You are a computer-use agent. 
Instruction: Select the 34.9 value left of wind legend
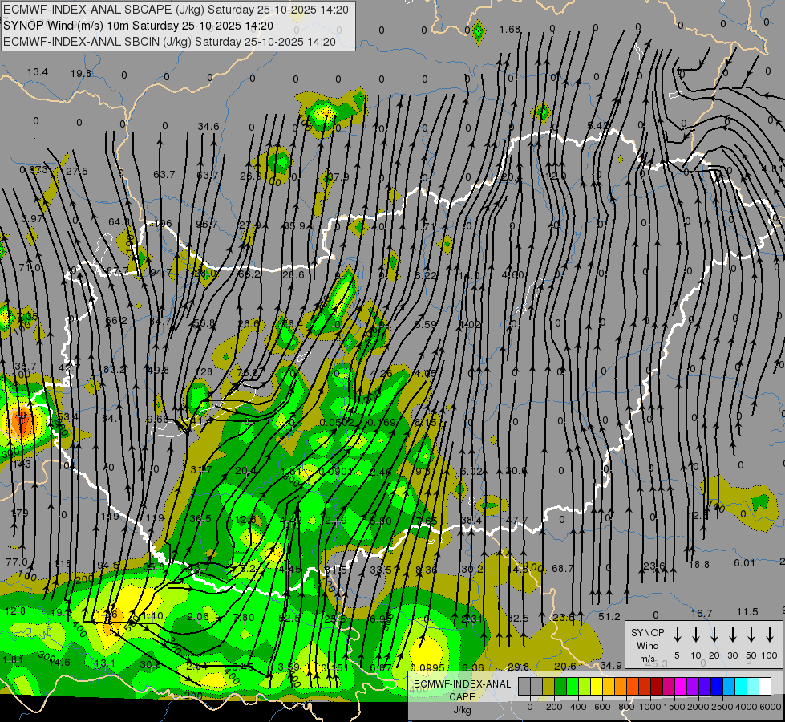pos(611,665)
